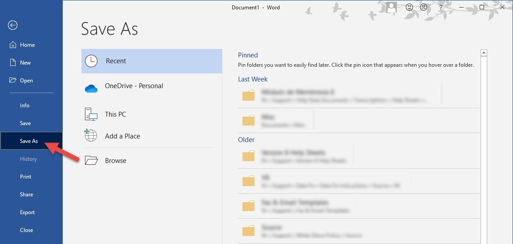Open the Browse folder dialog
Image resolution: width=513 pixels, height=244 pixels.
coord(115,161)
